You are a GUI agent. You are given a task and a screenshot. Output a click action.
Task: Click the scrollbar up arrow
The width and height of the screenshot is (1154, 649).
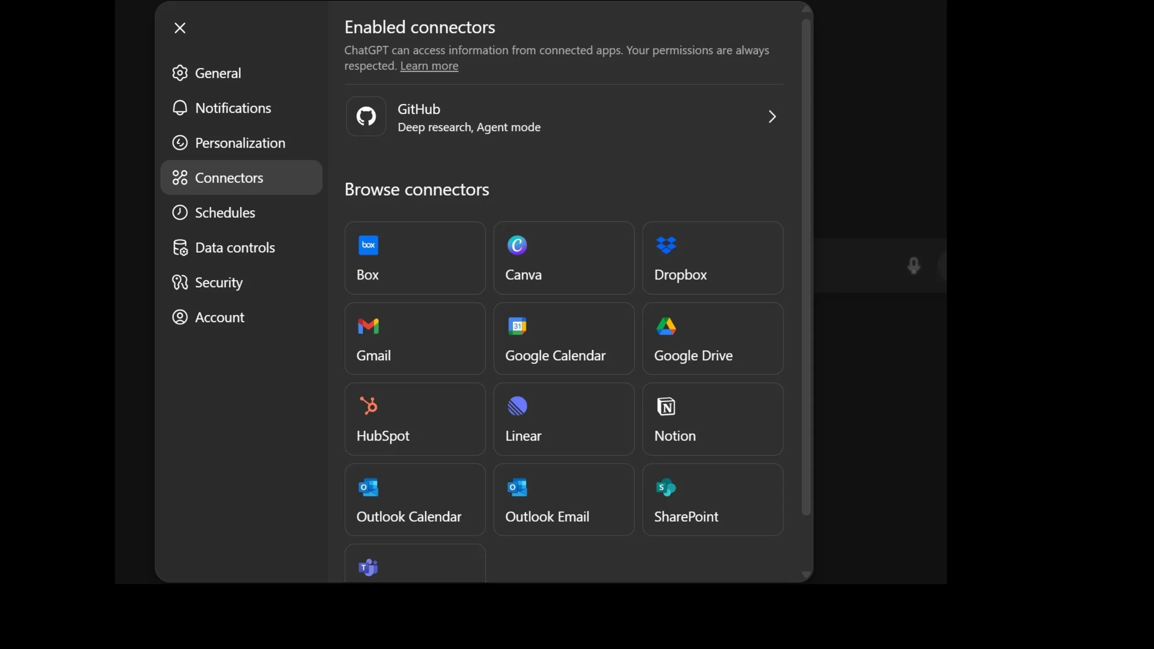coord(806,8)
